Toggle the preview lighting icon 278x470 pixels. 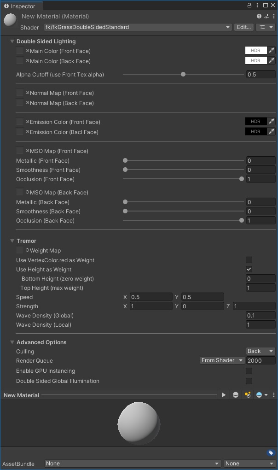(248, 395)
